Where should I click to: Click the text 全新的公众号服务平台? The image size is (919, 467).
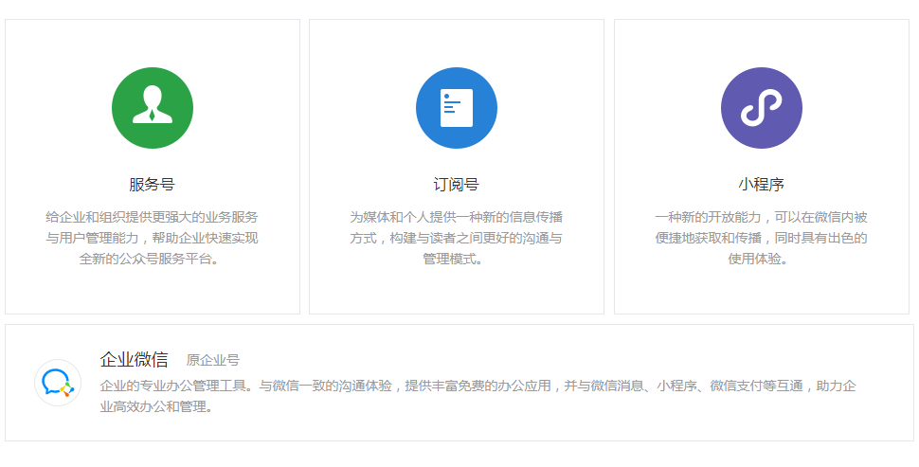[153, 259]
